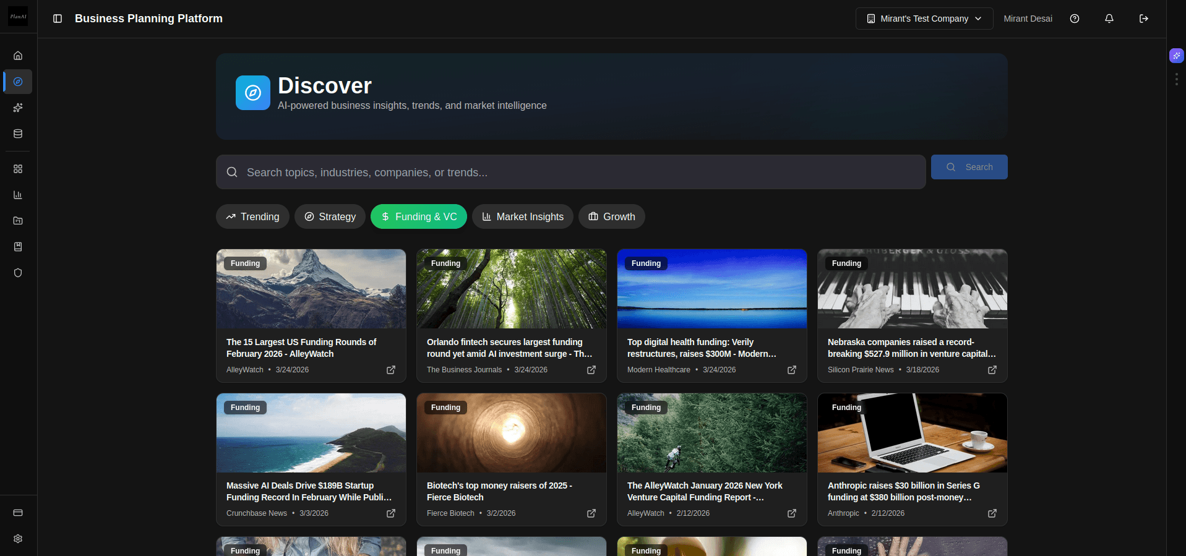1186x556 pixels.
Task: Open "Top digital health funding: Verily" headline
Action: click(702, 348)
